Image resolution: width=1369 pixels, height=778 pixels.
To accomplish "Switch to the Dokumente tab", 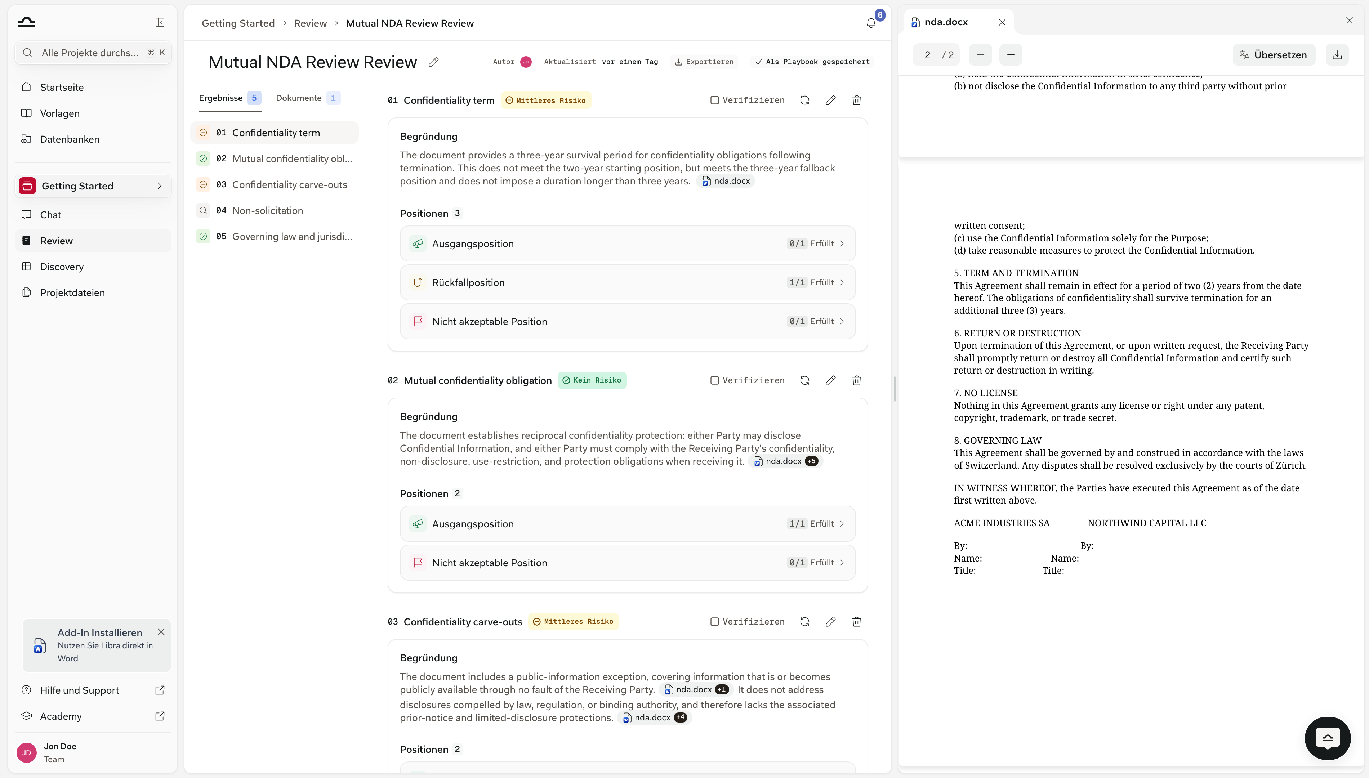I will pos(308,98).
